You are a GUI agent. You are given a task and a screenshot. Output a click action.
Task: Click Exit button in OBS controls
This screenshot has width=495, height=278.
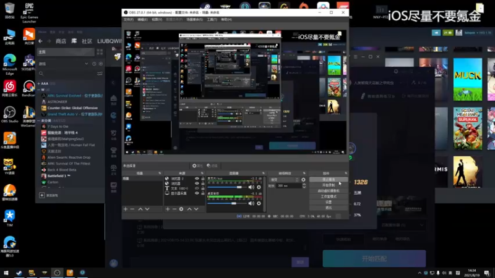[x=329, y=208]
